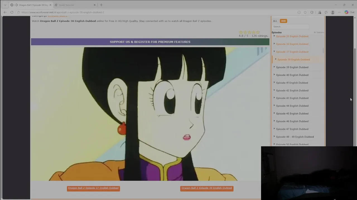The height and width of the screenshot is (200, 357).
Task: Expand arrow beside Episode 41 English Dubbed
Action: [x=274, y=82]
